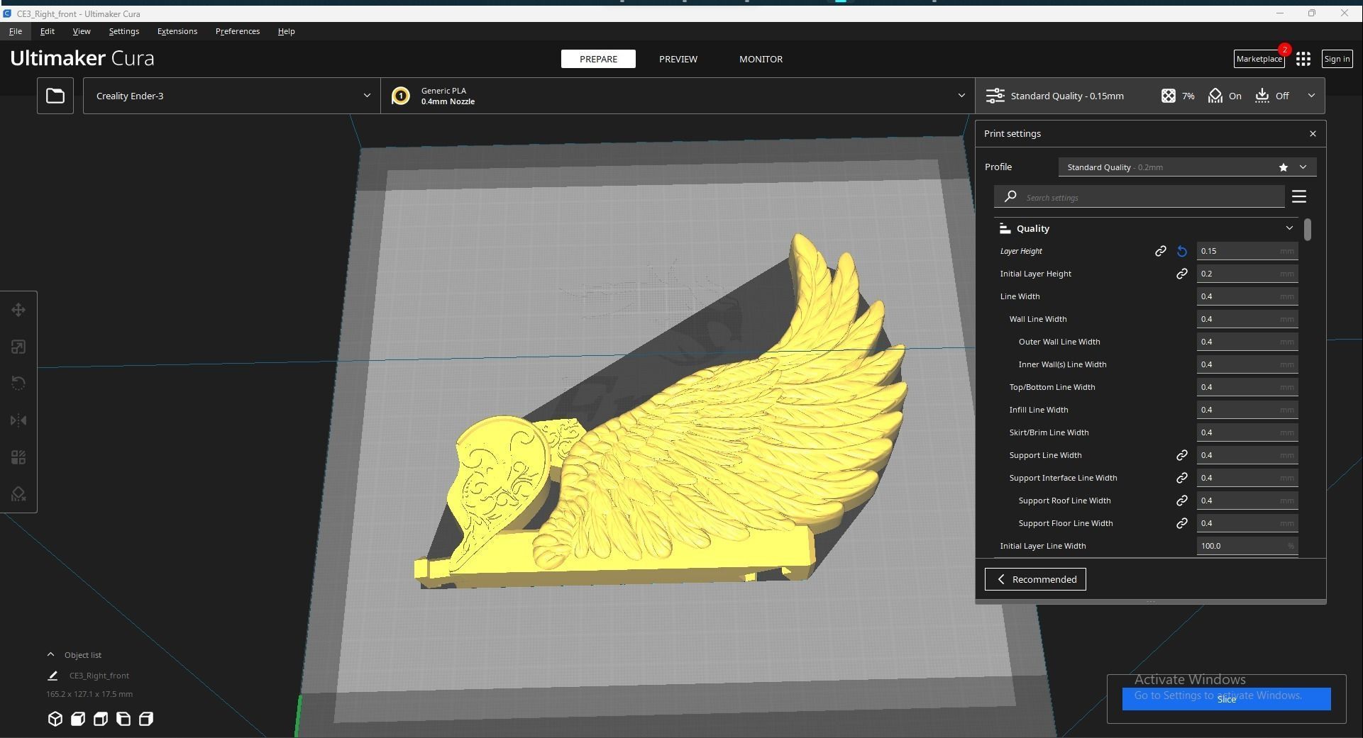Edit the Line Width value field
Image resolution: width=1363 pixels, height=738 pixels.
pos(1247,296)
